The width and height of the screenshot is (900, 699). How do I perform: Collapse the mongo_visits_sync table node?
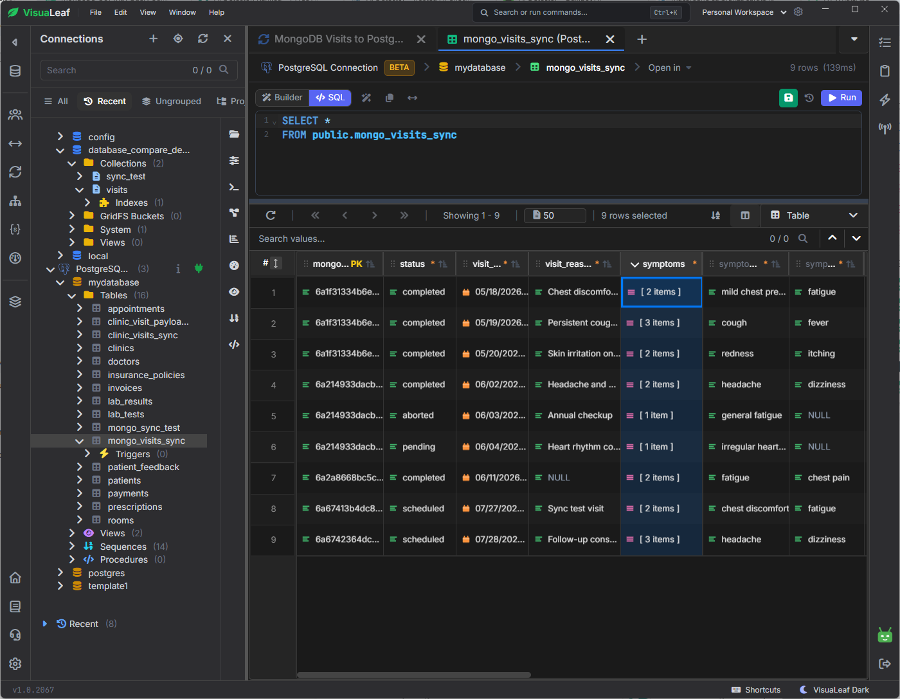coord(80,441)
